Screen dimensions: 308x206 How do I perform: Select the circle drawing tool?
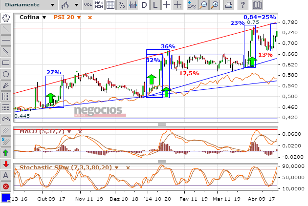pos(6,74)
